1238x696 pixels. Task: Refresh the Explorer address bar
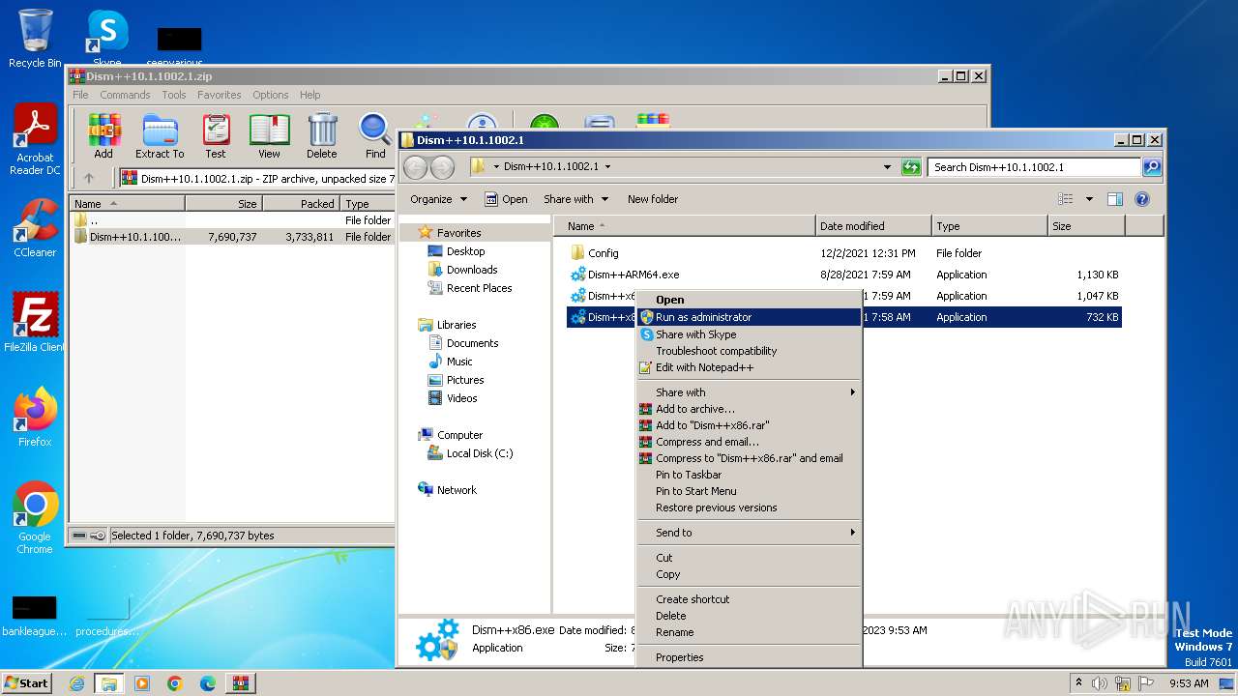(x=911, y=167)
